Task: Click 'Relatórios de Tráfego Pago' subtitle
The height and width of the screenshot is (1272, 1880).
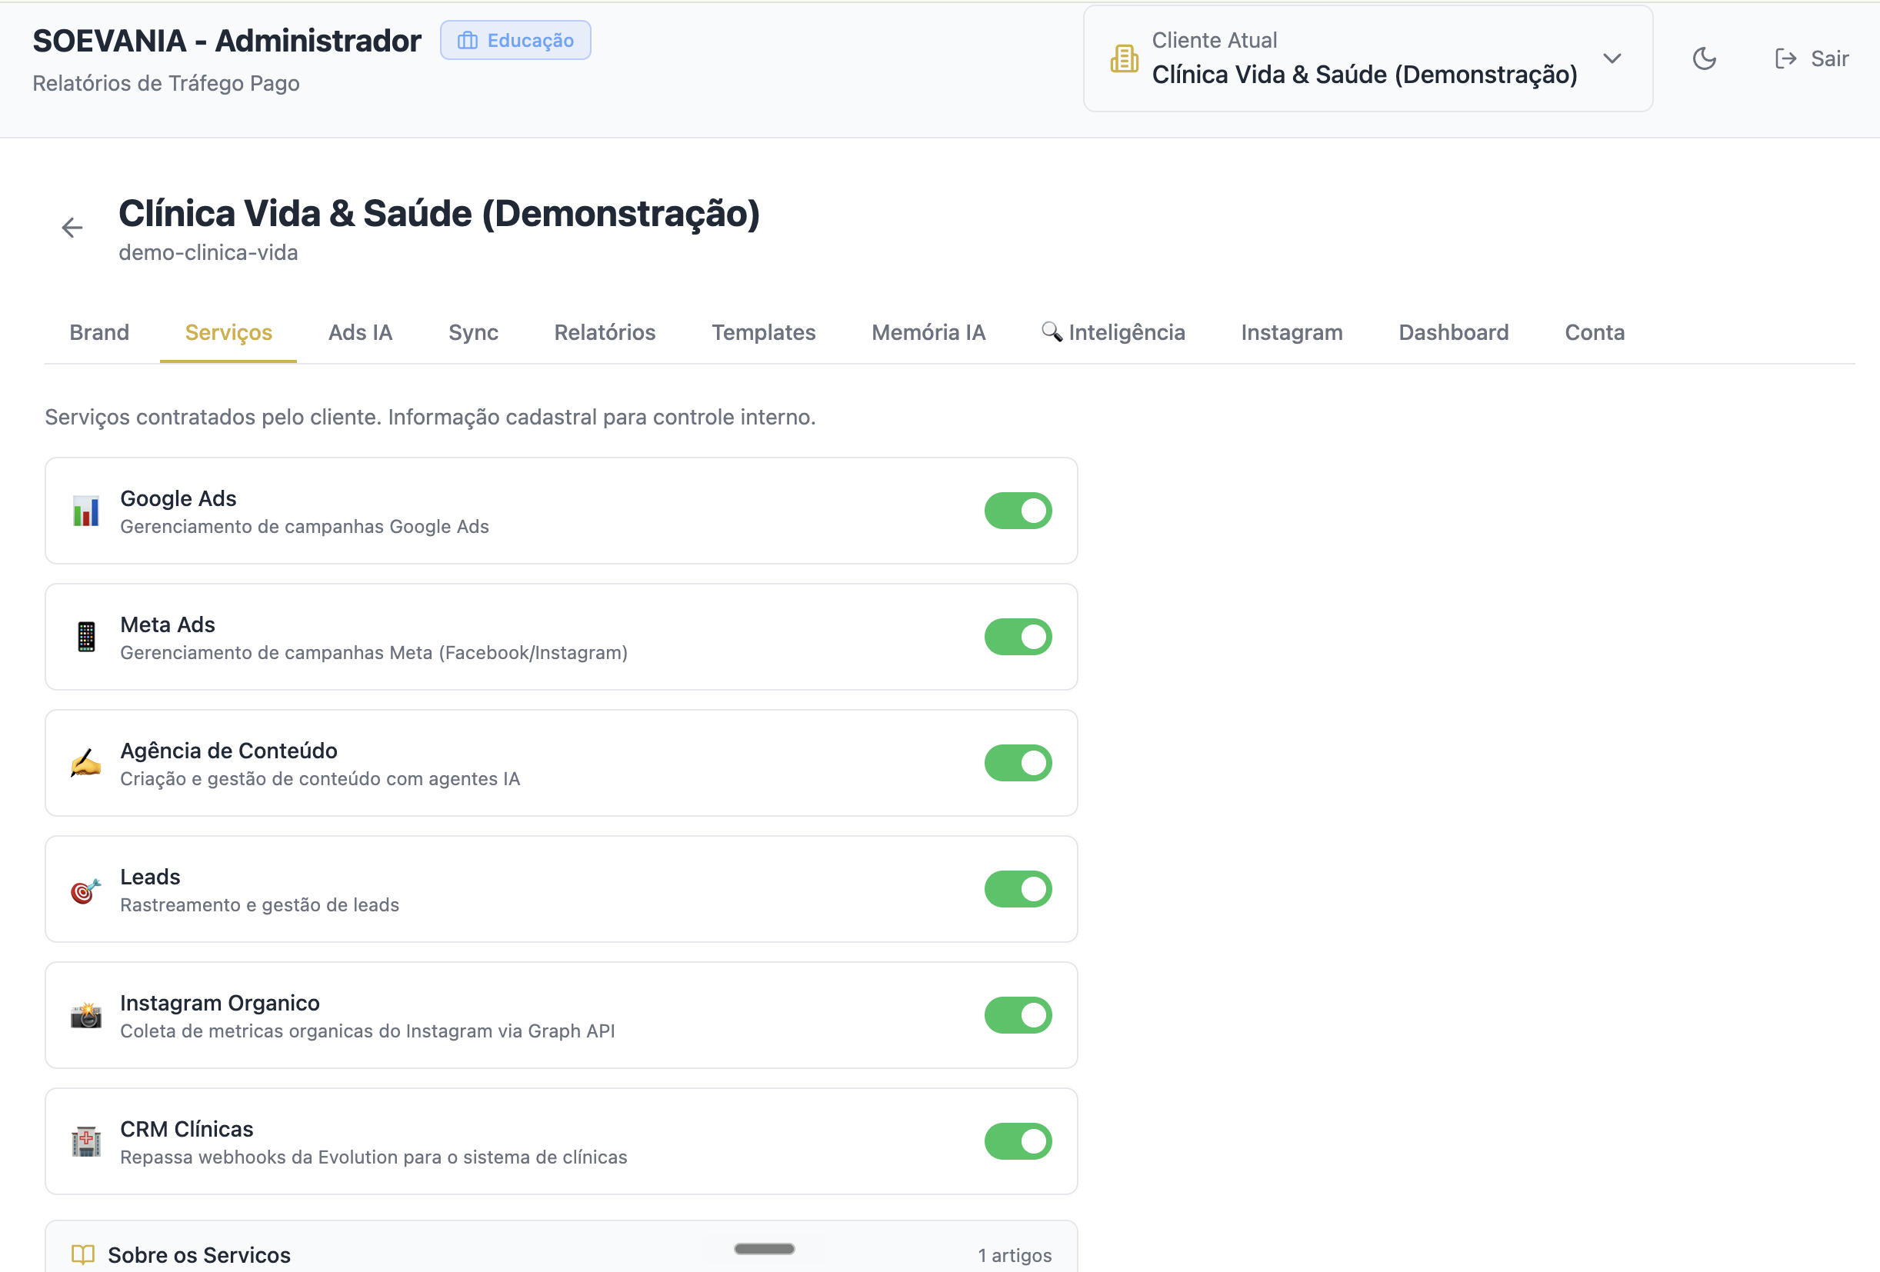Action: tap(166, 83)
